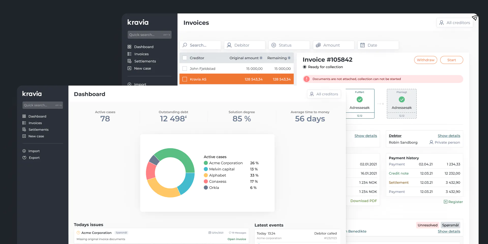Expand All creditors selector on Dashboard
The height and width of the screenshot is (244, 488).
click(x=324, y=94)
